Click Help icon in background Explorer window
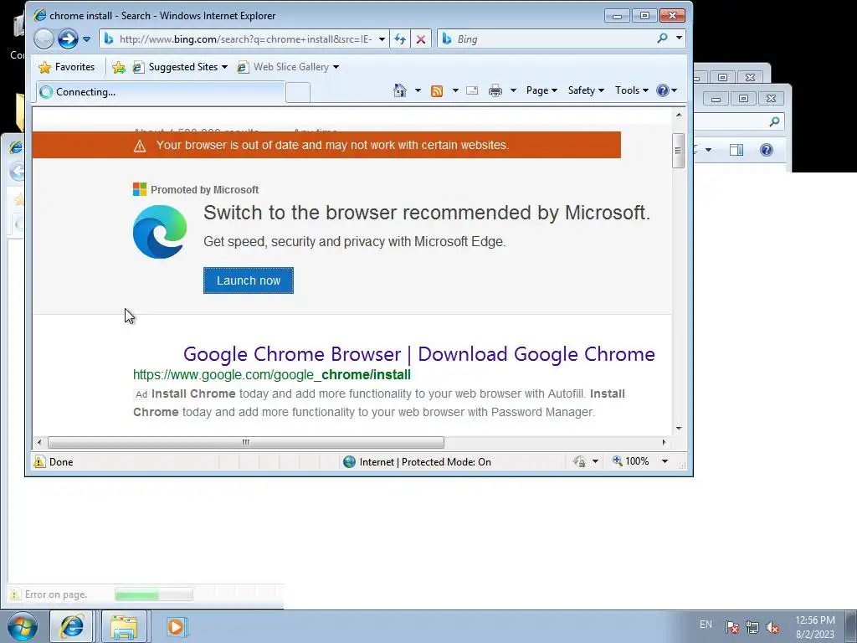The height and width of the screenshot is (643, 857). coord(767,150)
